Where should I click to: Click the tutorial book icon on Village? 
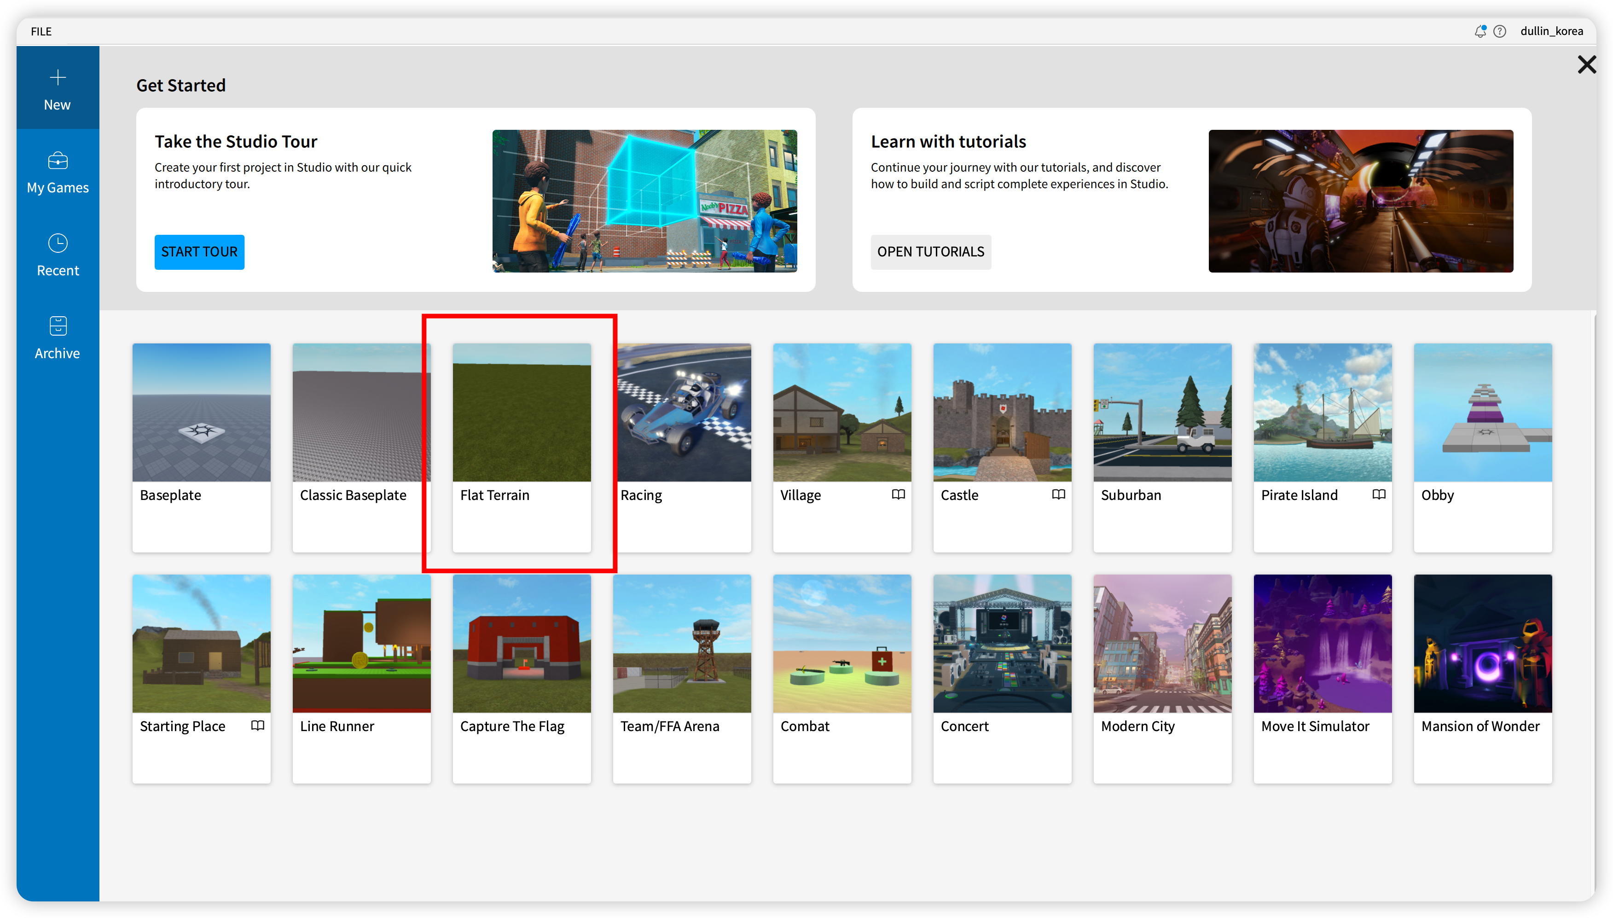pos(898,494)
